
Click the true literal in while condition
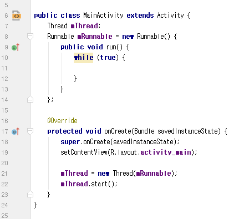tap(108, 58)
